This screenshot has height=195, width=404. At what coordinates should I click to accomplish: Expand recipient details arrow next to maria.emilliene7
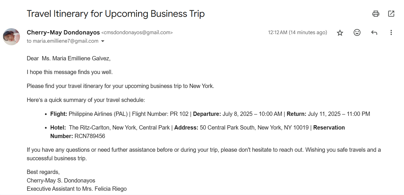103,41
